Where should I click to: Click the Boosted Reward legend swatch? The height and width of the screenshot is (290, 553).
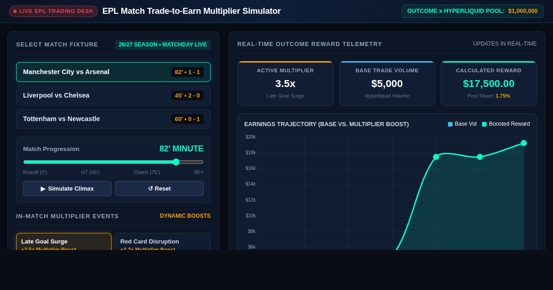point(484,124)
